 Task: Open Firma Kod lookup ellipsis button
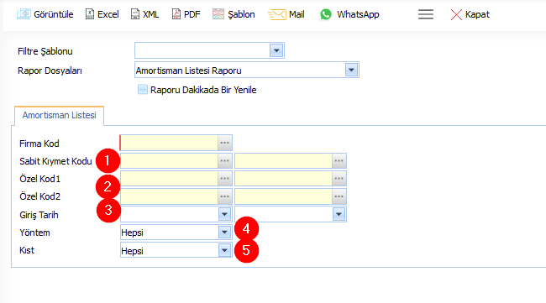[x=224, y=143]
